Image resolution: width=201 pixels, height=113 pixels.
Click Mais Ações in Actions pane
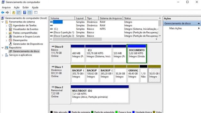[x=176, y=28]
